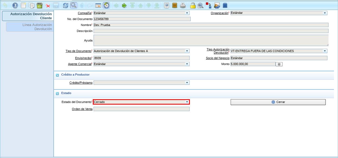Open Tipo Autorización Devolución dropdown

(325, 51)
